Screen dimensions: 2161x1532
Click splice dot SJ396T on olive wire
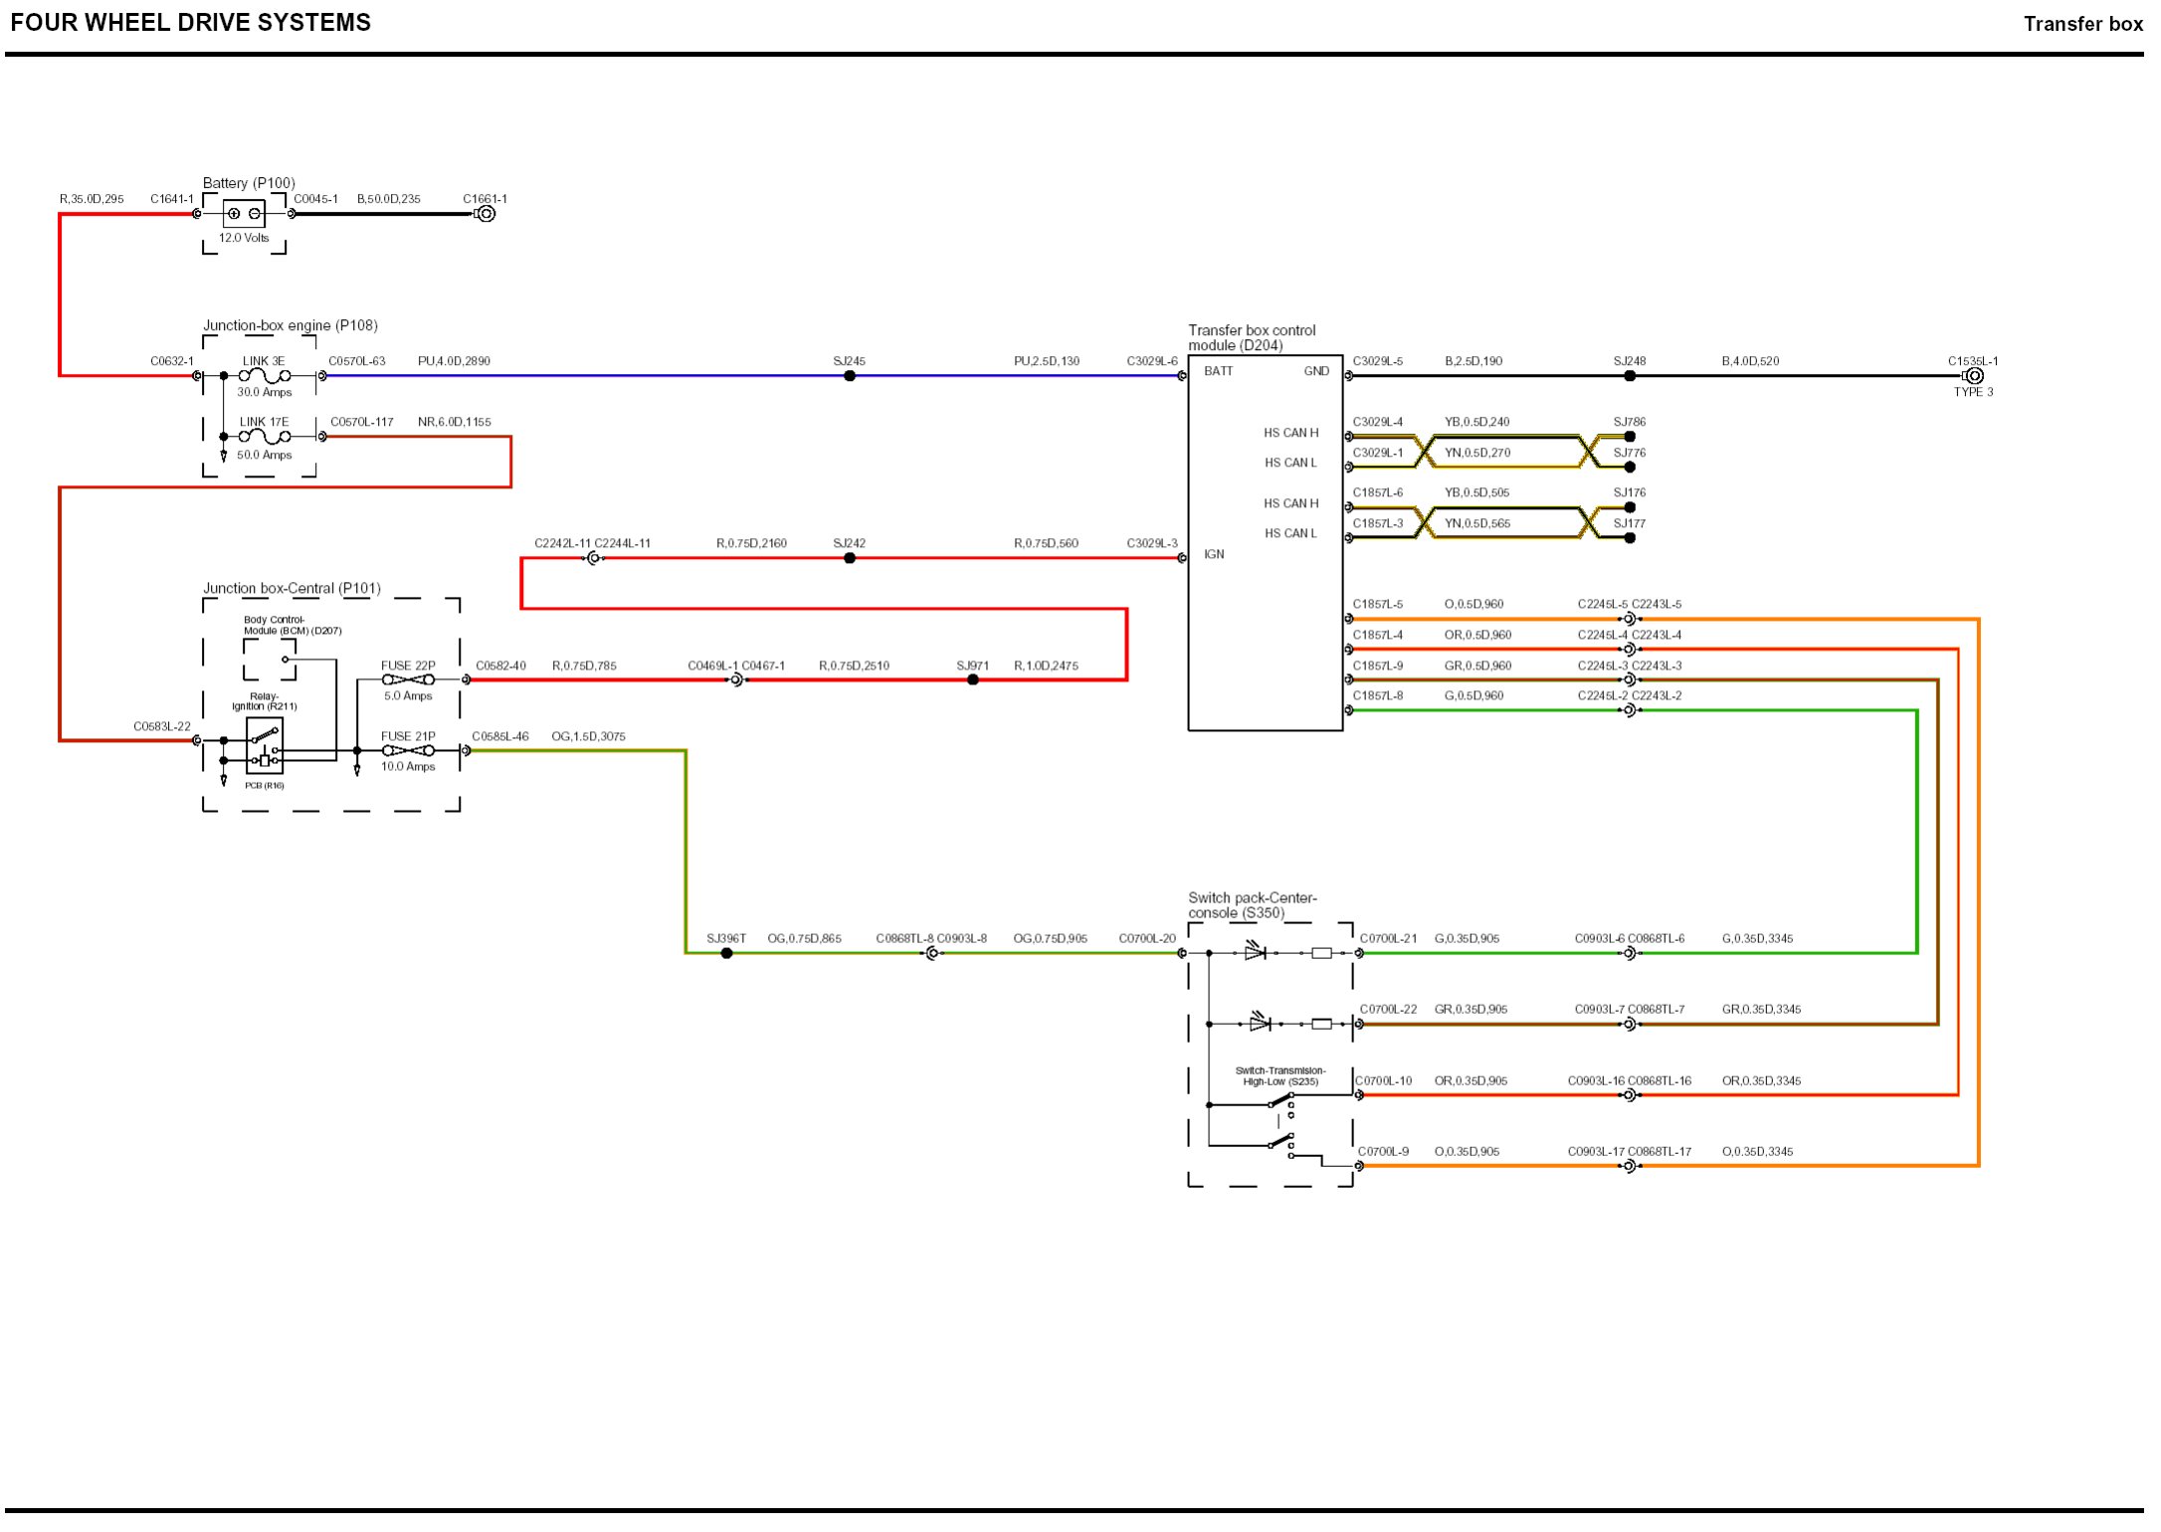727,953
